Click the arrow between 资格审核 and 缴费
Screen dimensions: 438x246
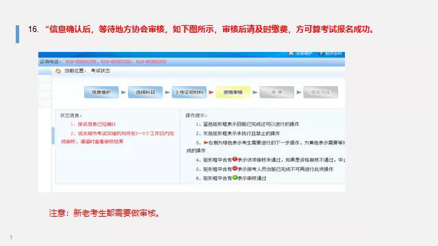255,92
